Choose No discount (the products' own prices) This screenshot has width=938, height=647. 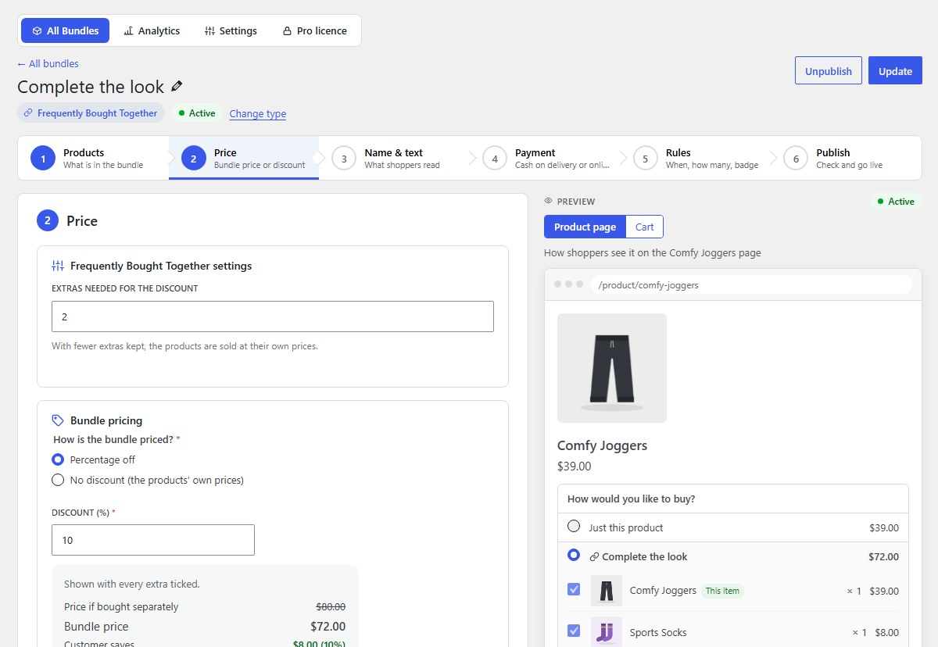coord(57,480)
